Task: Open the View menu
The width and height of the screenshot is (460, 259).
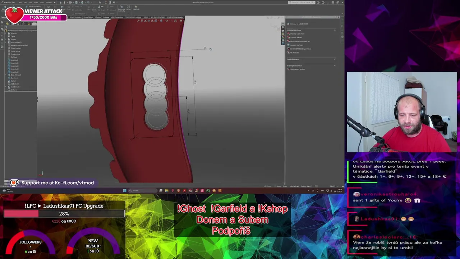Action: [x=30, y=3]
